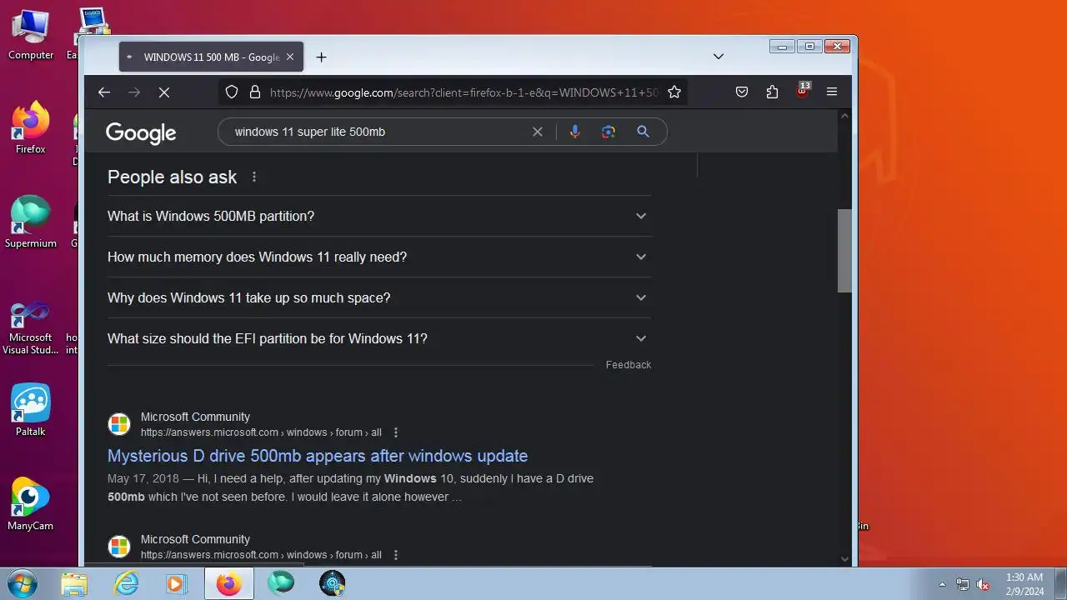The height and width of the screenshot is (600, 1067).
Task: List all tabs dropdown arrow
Action: point(719,57)
